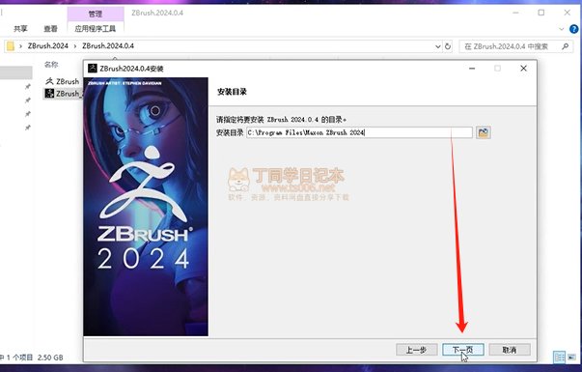Viewport: 582px width, 372px height.
Task: Open the browse folder icon beside install path
Action: tap(484, 132)
